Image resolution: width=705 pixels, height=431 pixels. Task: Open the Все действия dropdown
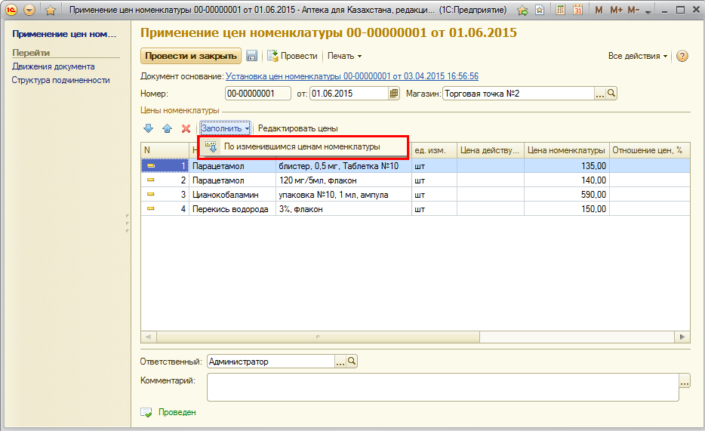(638, 57)
